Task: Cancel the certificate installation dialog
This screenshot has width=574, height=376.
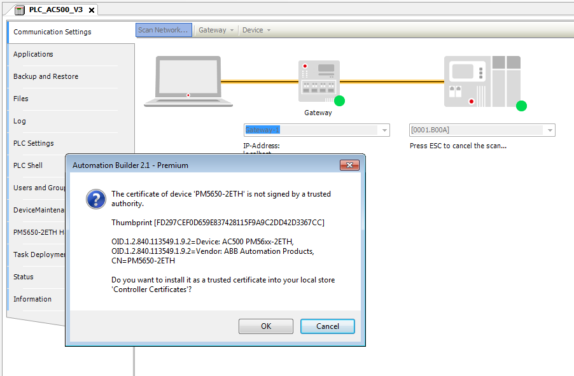Action: click(x=327, y=326)
